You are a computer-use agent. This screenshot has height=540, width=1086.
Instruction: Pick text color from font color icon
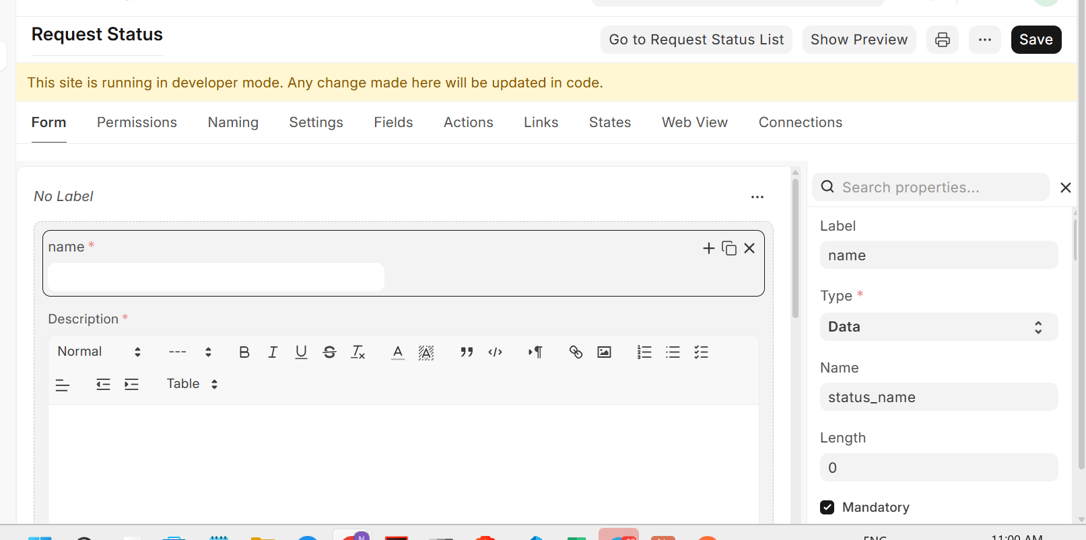398,352
